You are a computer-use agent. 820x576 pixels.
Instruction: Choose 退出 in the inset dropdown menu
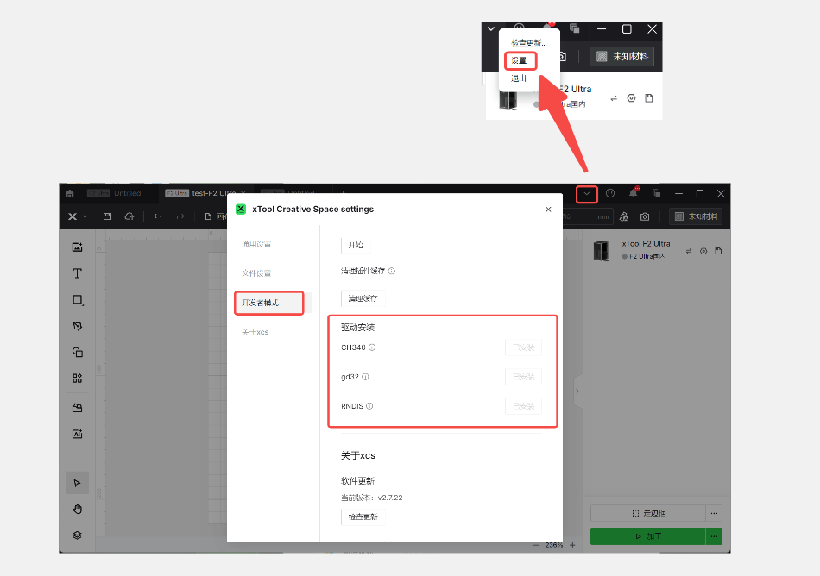pos(519,78)
